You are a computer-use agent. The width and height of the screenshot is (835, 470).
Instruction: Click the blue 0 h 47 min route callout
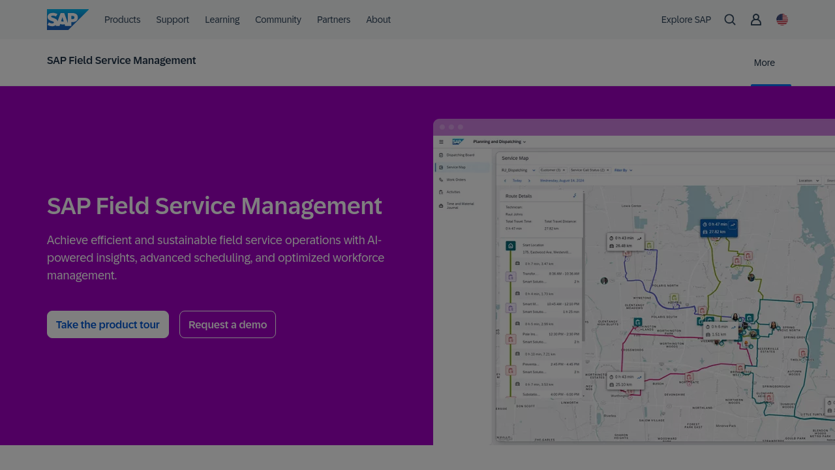[x=719, y=228]
